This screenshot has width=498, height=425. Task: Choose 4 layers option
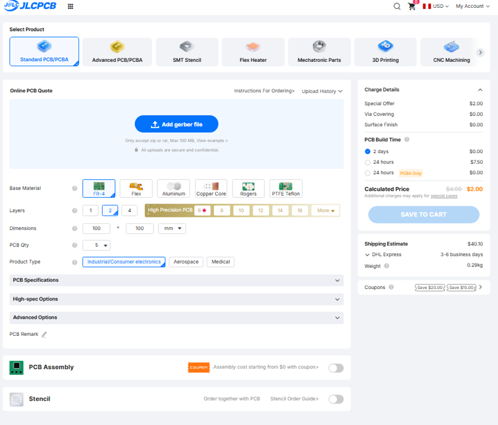(x=129, y=211)
